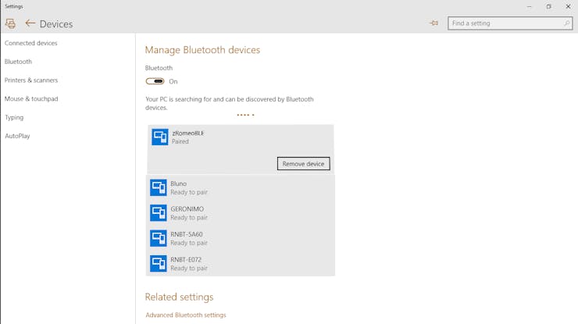Click the Paired status under zRomeoBLE

(x=180, y=141)
